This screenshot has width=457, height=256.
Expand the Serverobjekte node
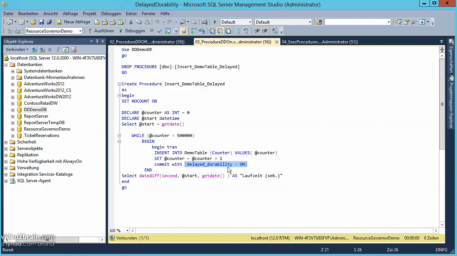[x=6, y=149]
